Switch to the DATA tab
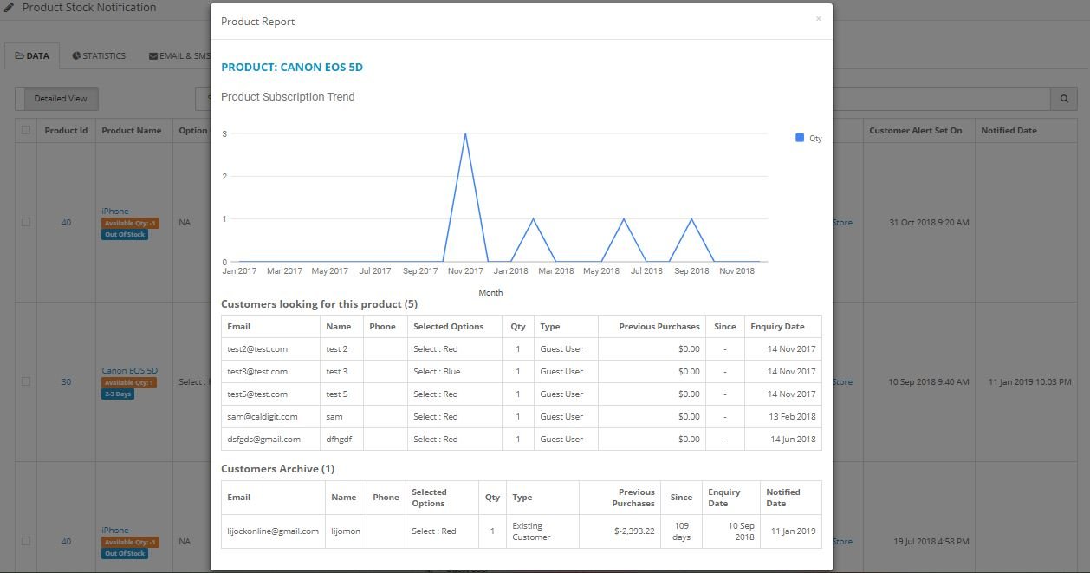This screenshot has width=1090, height=573. [x=32, y=55]
